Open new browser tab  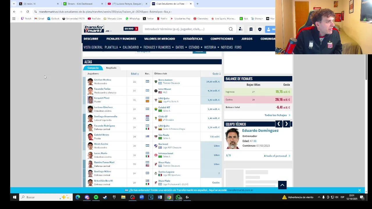click(197, 4)
